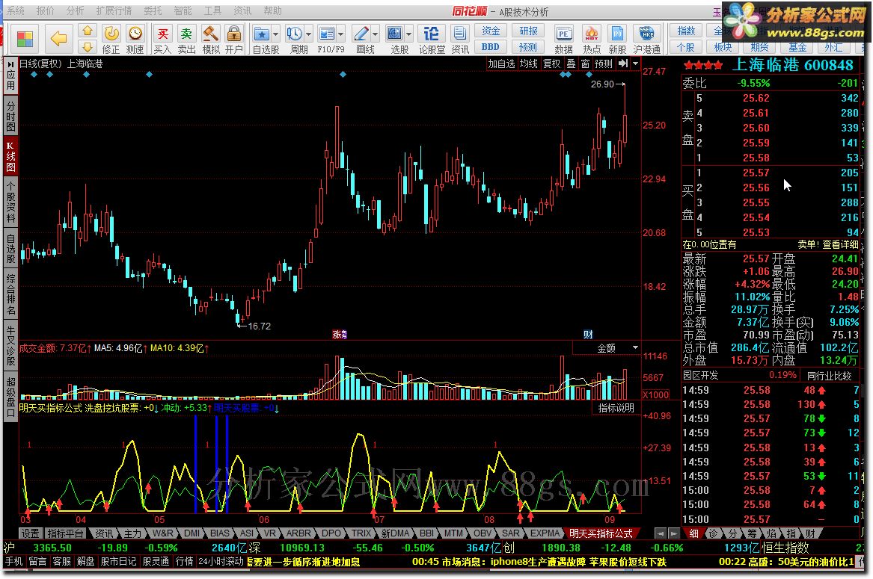
Task: Open the 分析 menu
Action: [x=75, y=10]
